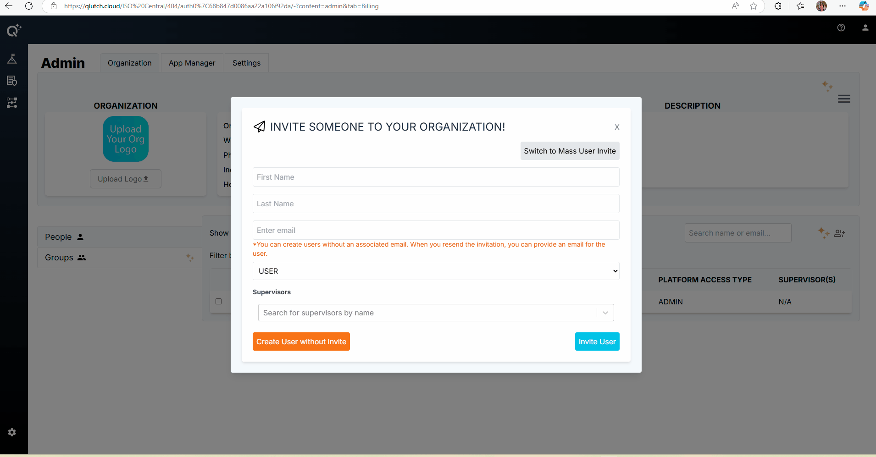876x457 pixels.
Task: Click the add user icon
Action: tap(839, 233)
